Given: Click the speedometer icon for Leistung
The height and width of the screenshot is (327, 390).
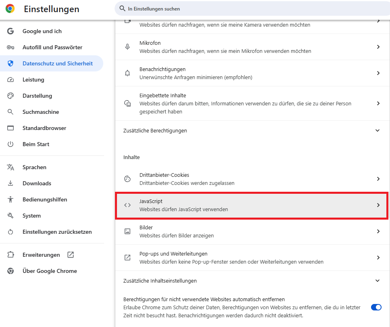Looking at the screenshot, I should click(10, 80).
